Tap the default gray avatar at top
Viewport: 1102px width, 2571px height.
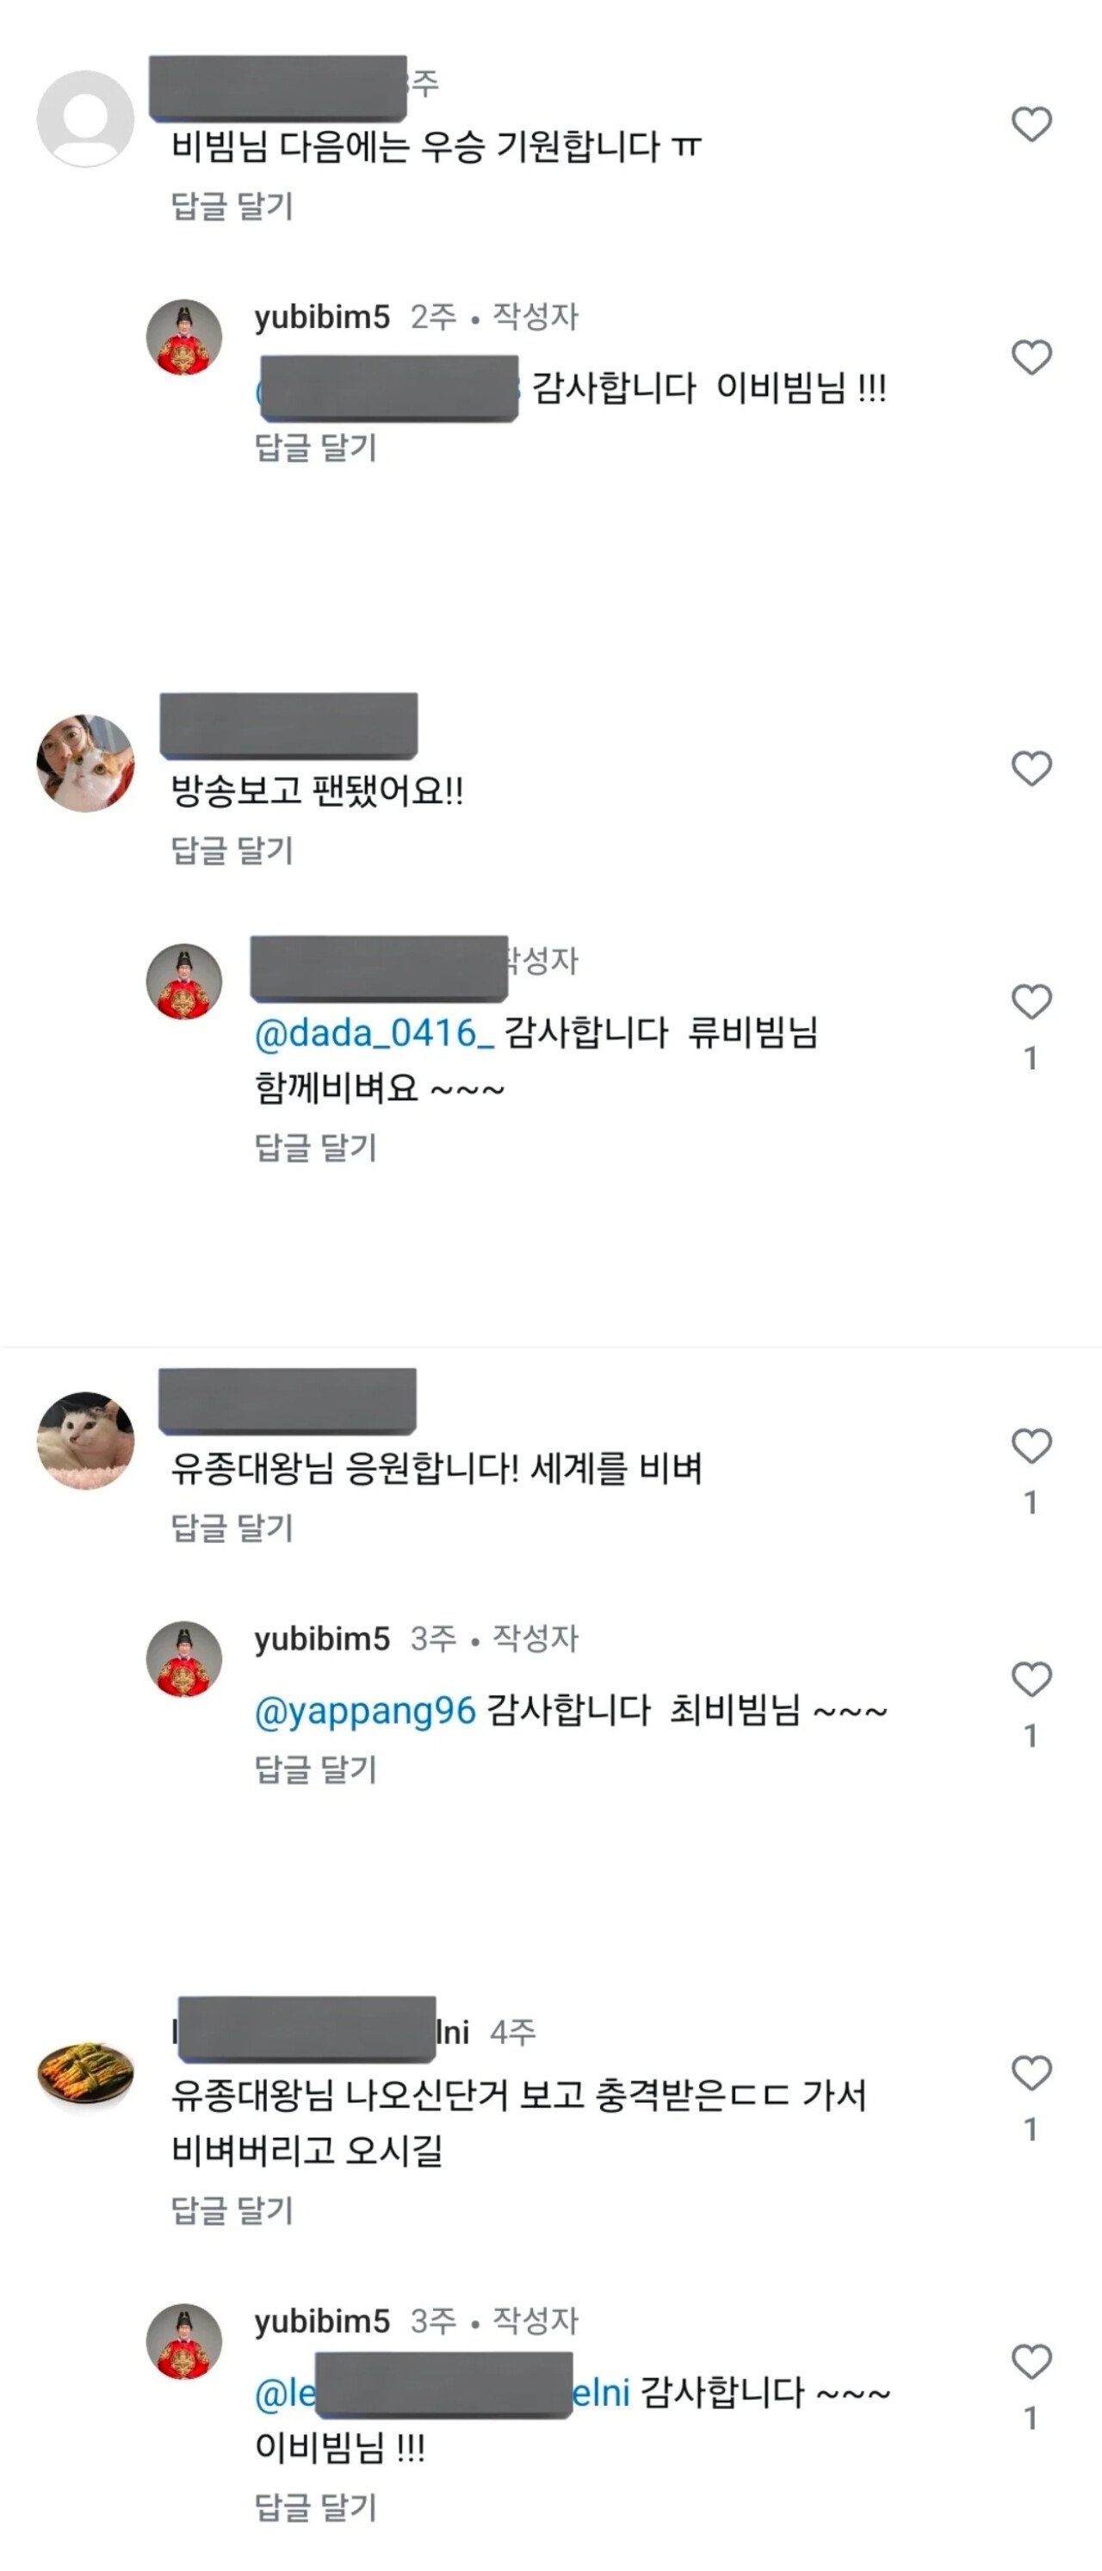pos(86,119)
